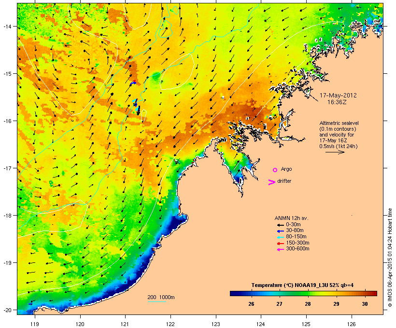Click the latitude label -14
This screenshot has width=396, height=328.
(x=7, y=27)
